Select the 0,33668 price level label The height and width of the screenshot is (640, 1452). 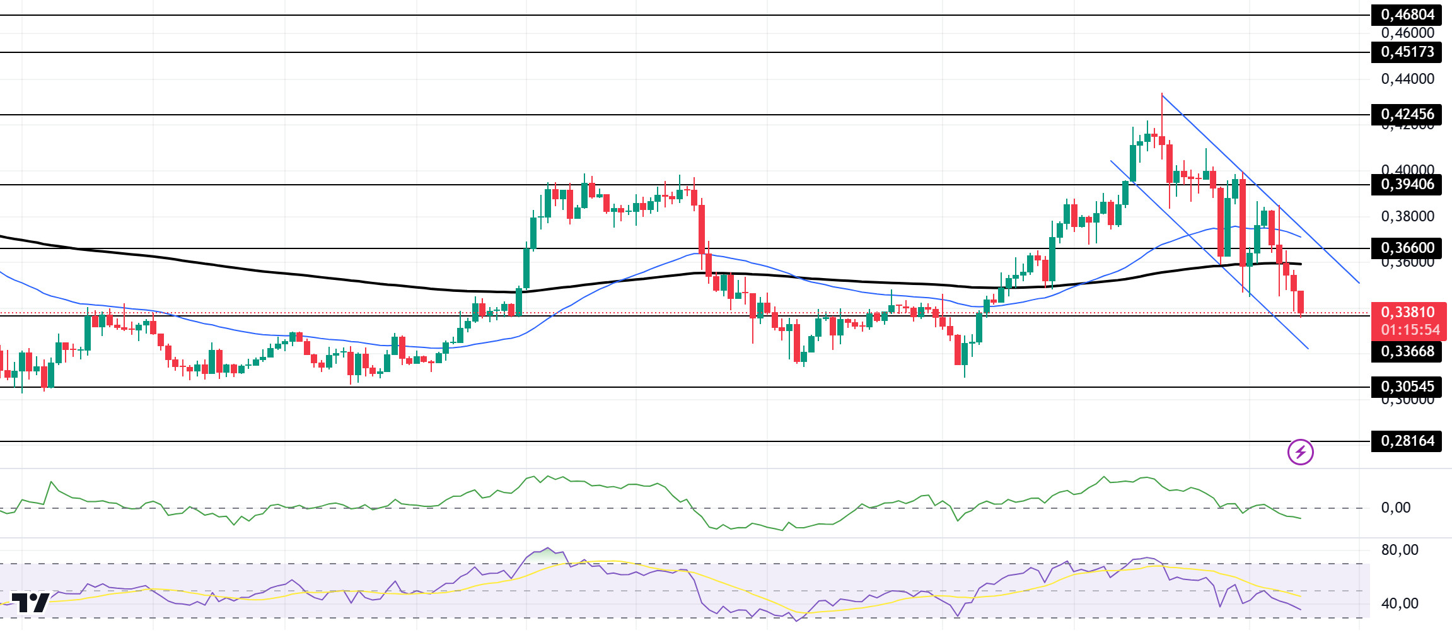(1407, 351)
